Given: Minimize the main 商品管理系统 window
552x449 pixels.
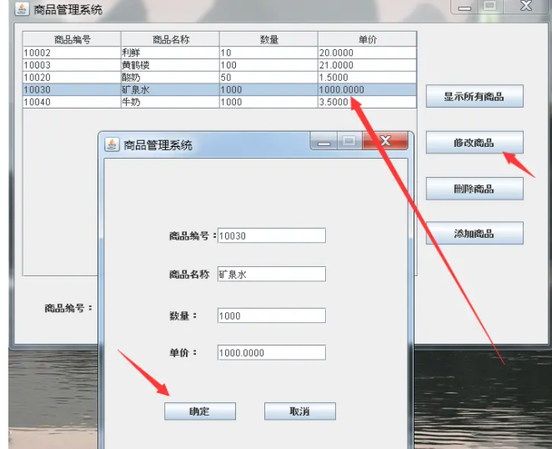Looking at the screenshot, I should [464, 7].
